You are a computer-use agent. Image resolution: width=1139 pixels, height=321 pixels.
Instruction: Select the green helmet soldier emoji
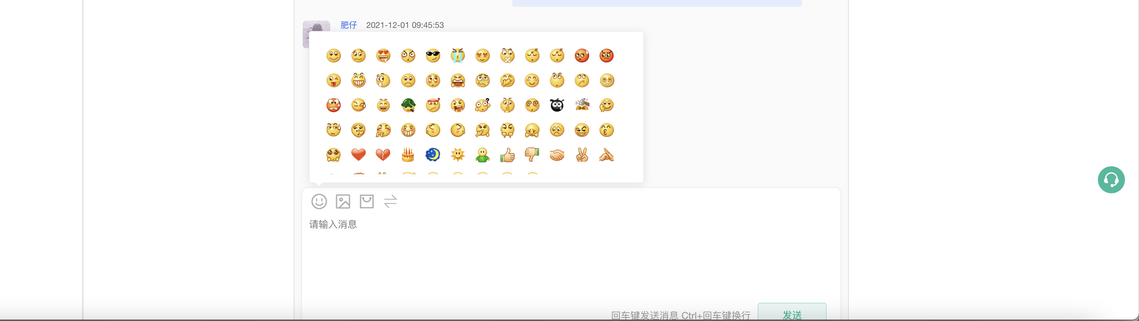click(408, 105)
